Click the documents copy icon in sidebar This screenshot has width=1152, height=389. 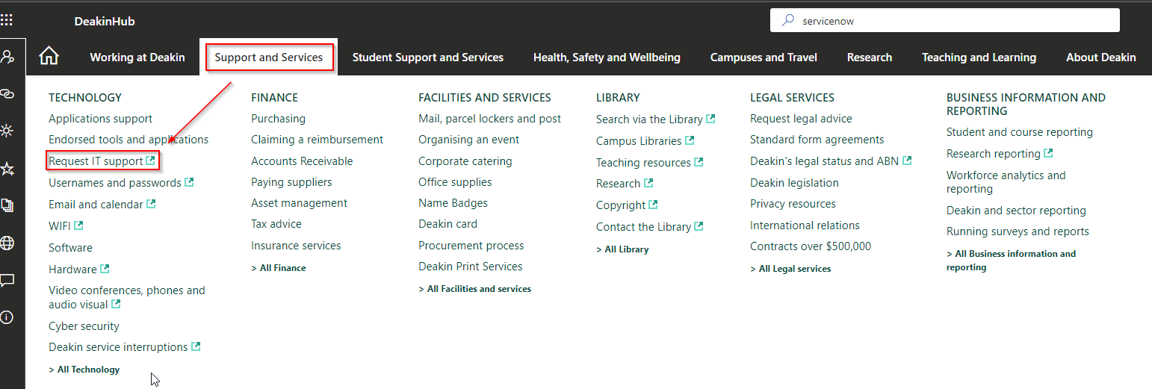click(x=7, y=205)
